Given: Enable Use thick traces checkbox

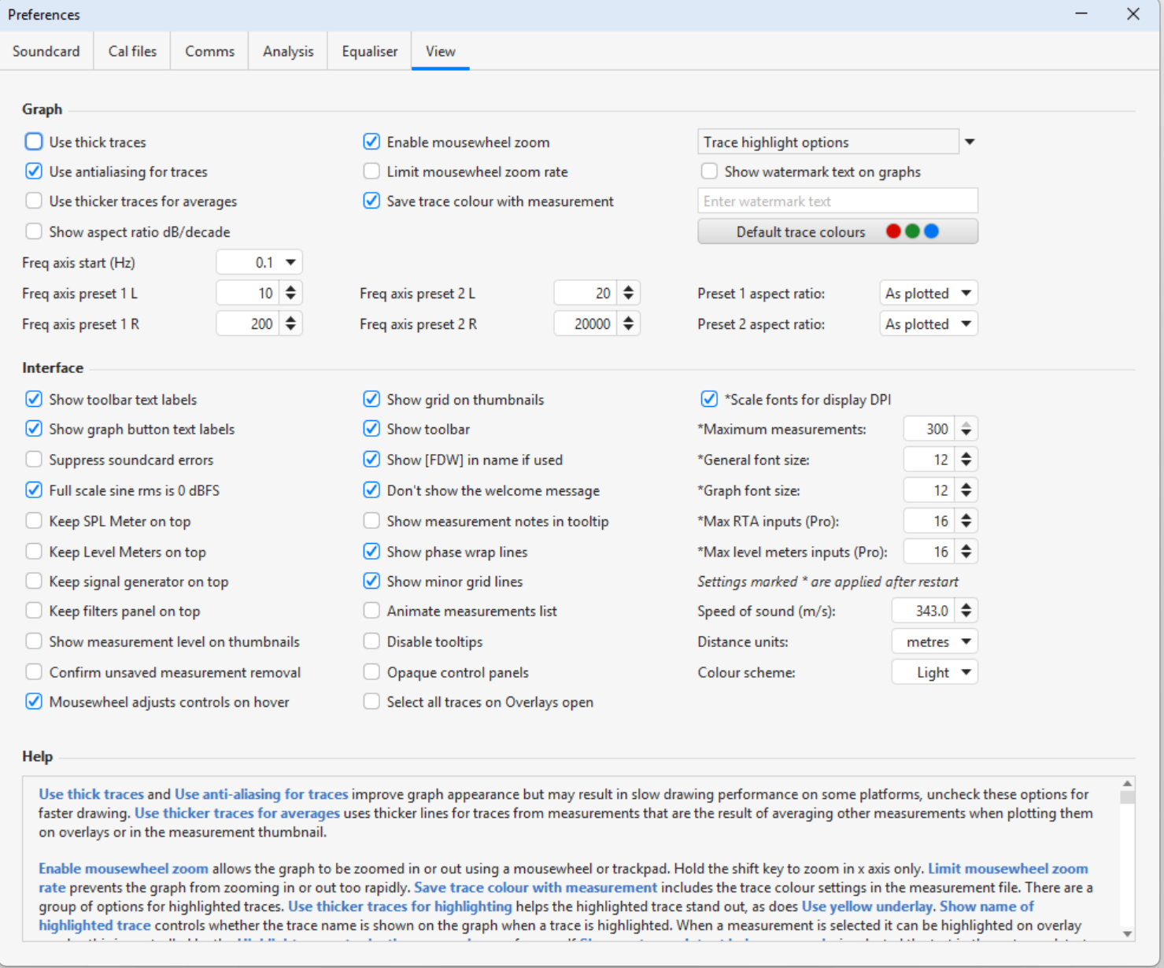Looking at the screenshot, I should (34, 142).
